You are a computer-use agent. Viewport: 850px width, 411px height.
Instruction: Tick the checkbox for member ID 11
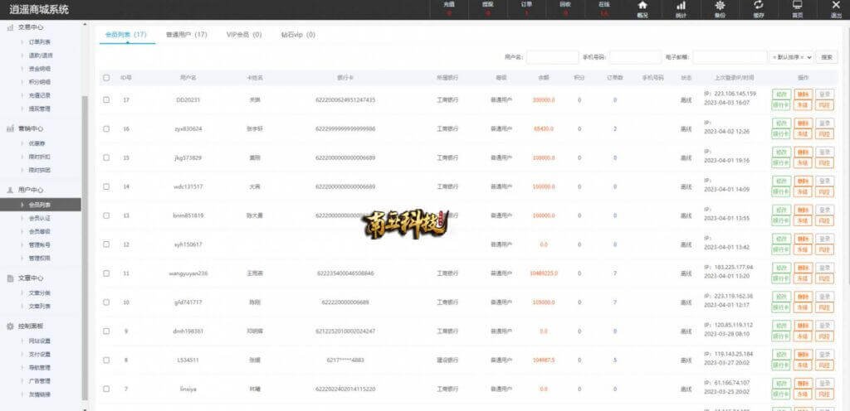106,273
